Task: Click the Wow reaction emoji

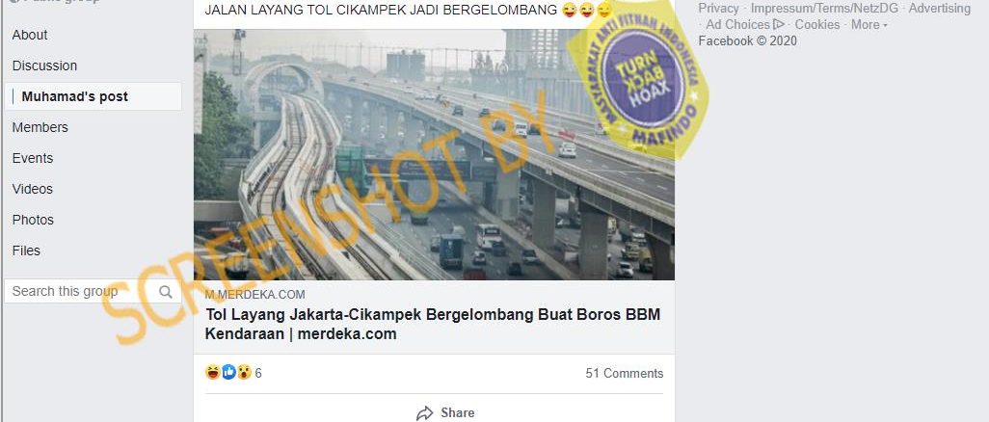Action: coord(244,372)
